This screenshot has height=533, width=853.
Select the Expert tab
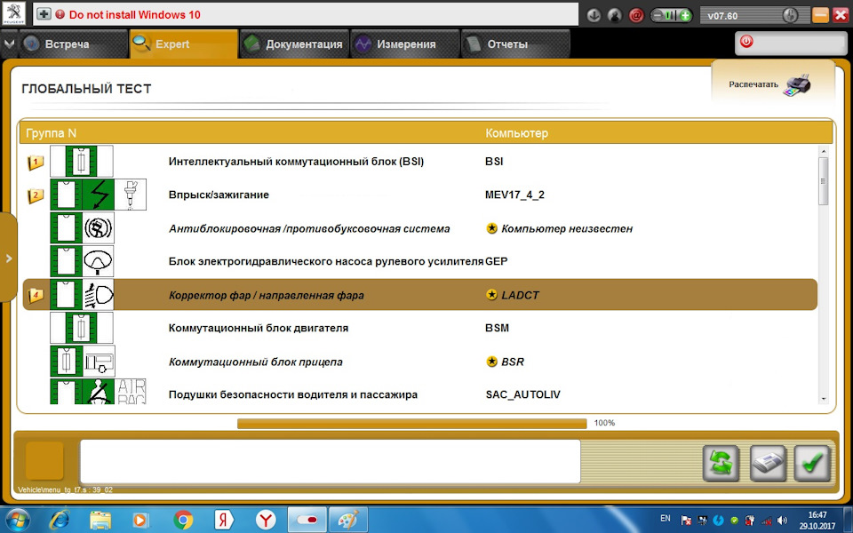pos(183,44)
